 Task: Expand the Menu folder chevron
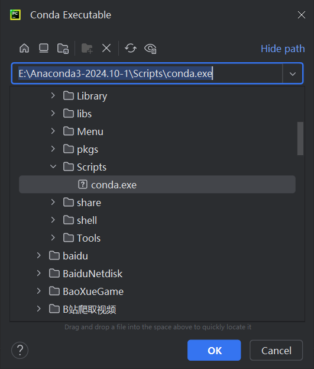coord(53,131)
